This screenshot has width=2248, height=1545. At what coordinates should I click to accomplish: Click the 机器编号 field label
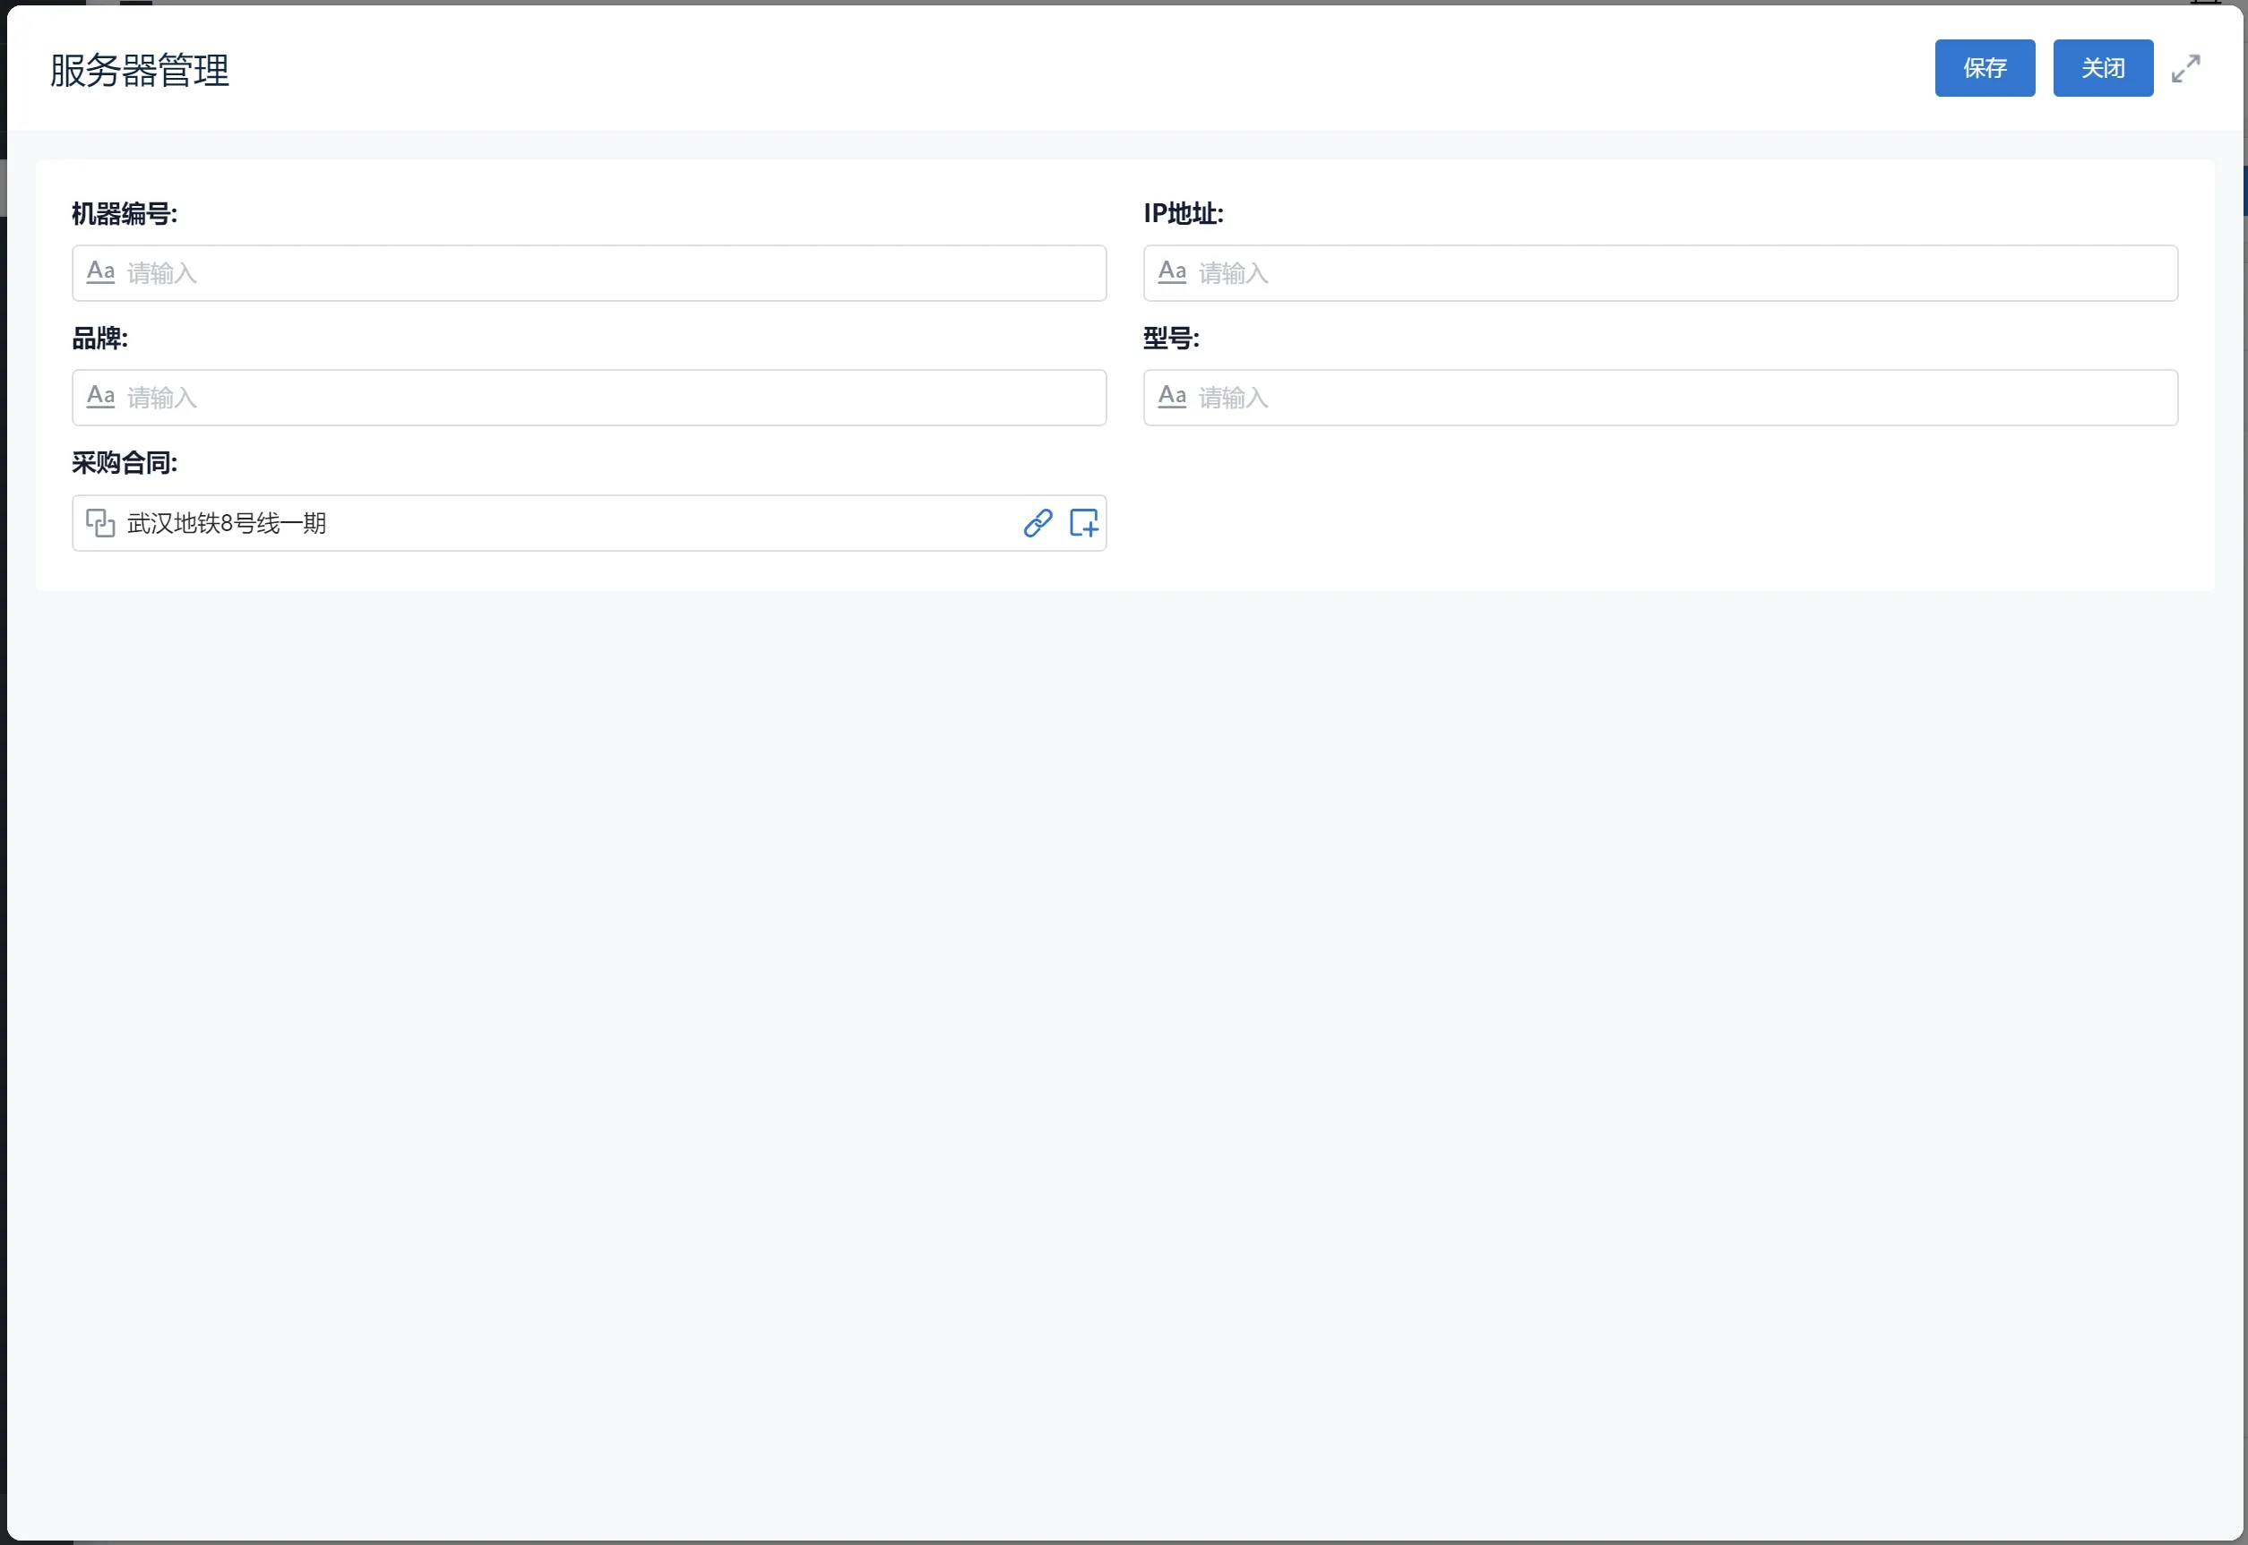coord(124,214)
